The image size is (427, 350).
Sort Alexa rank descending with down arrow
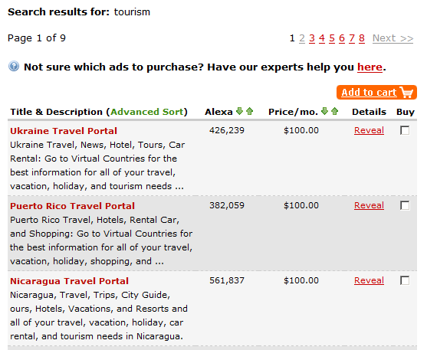tap(239, 111)
